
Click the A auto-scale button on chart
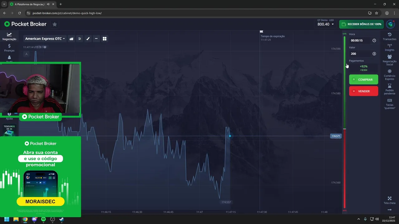click(26, 54)
